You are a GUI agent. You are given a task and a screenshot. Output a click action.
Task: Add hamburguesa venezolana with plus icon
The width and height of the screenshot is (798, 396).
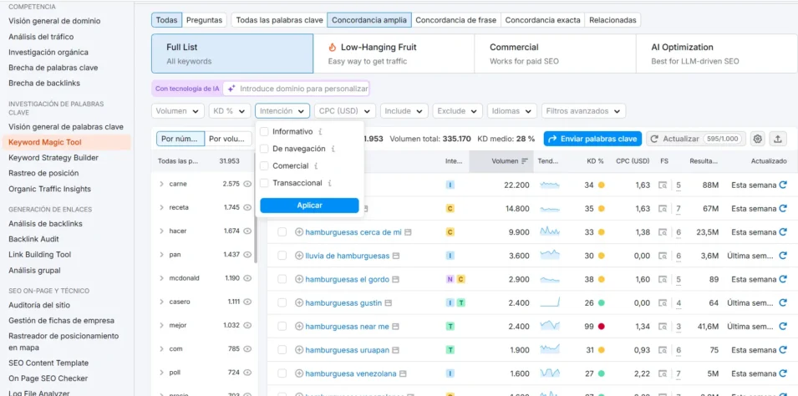(299, 373)
